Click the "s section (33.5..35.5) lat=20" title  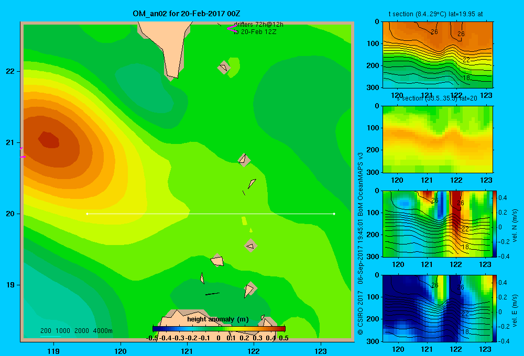437,98
